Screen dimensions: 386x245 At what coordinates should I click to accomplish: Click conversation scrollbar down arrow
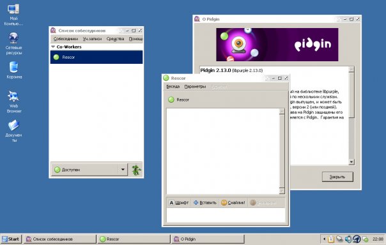tap(282, 191)
